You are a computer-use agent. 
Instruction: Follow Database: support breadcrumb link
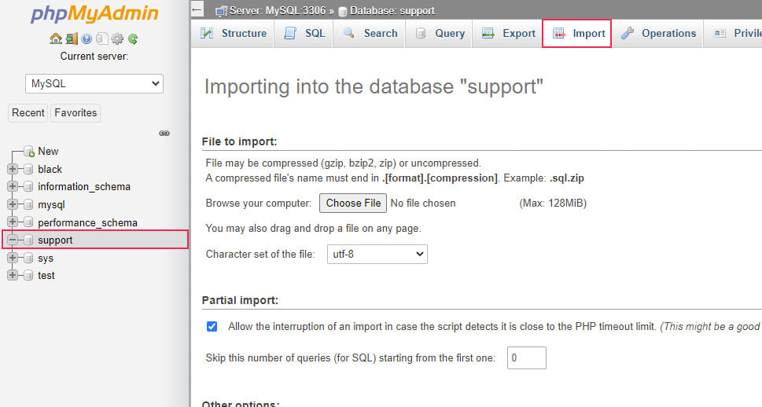(392, 11)
